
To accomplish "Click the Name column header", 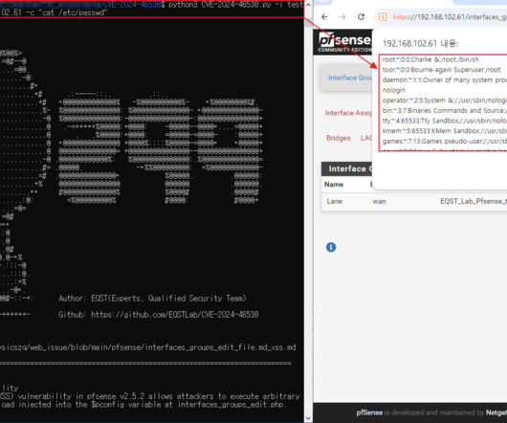I will click(334, 185).
